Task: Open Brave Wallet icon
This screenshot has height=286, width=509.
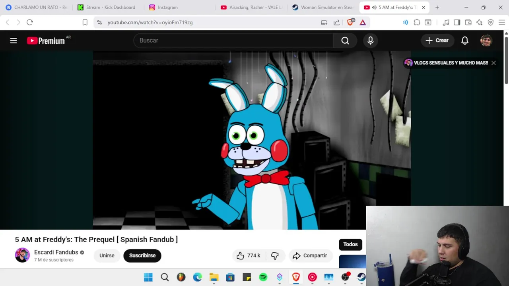Action: point(468,22)
